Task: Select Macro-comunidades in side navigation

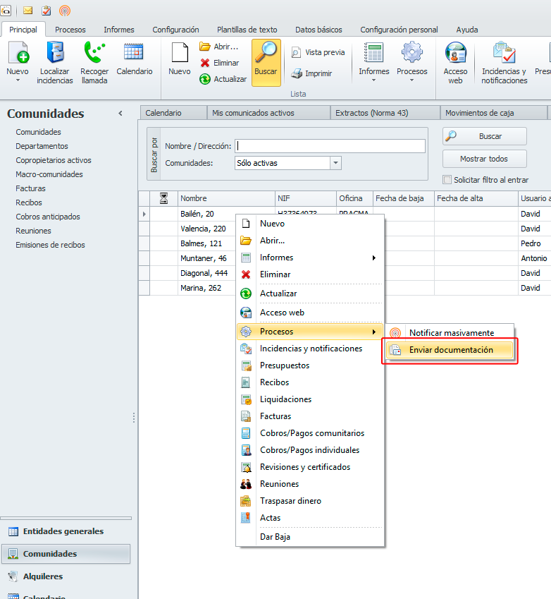Action: pos(49,174)
